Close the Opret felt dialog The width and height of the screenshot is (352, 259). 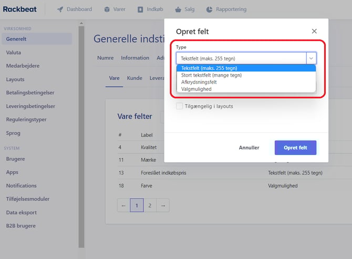(314, 32)
